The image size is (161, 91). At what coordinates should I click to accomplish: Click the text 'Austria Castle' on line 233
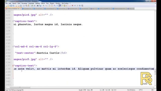48,53
